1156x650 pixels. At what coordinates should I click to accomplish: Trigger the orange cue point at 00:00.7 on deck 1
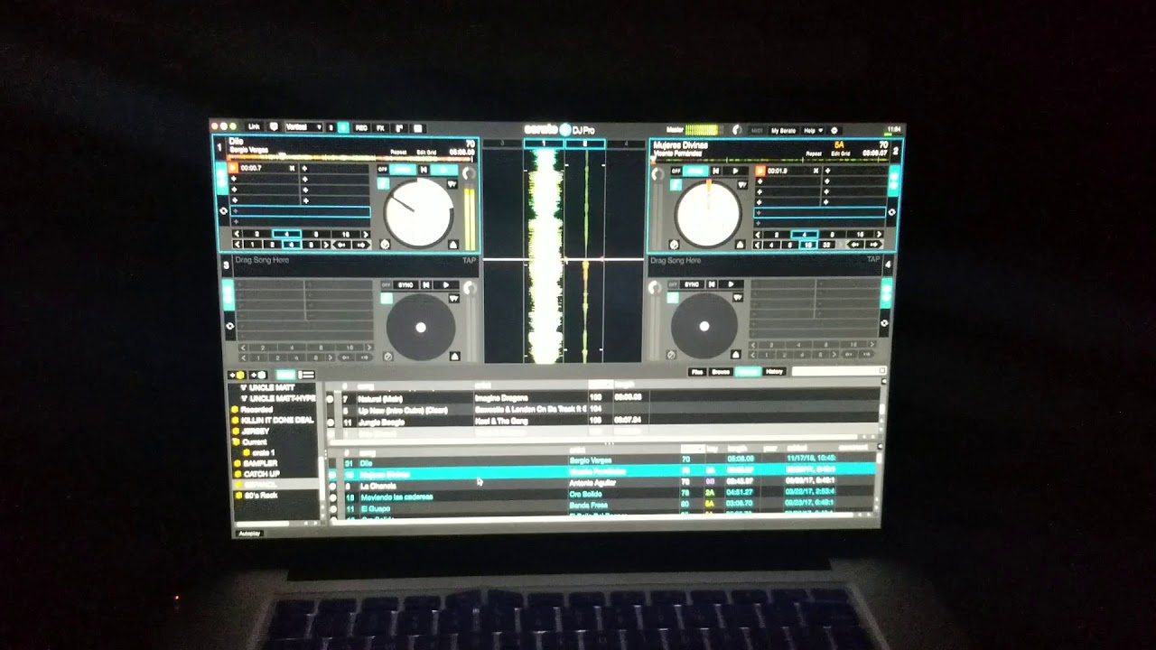tap(232, 168)
